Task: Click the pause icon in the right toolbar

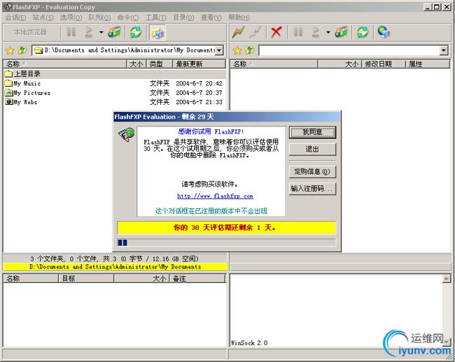Action: [x=298, y=32]
